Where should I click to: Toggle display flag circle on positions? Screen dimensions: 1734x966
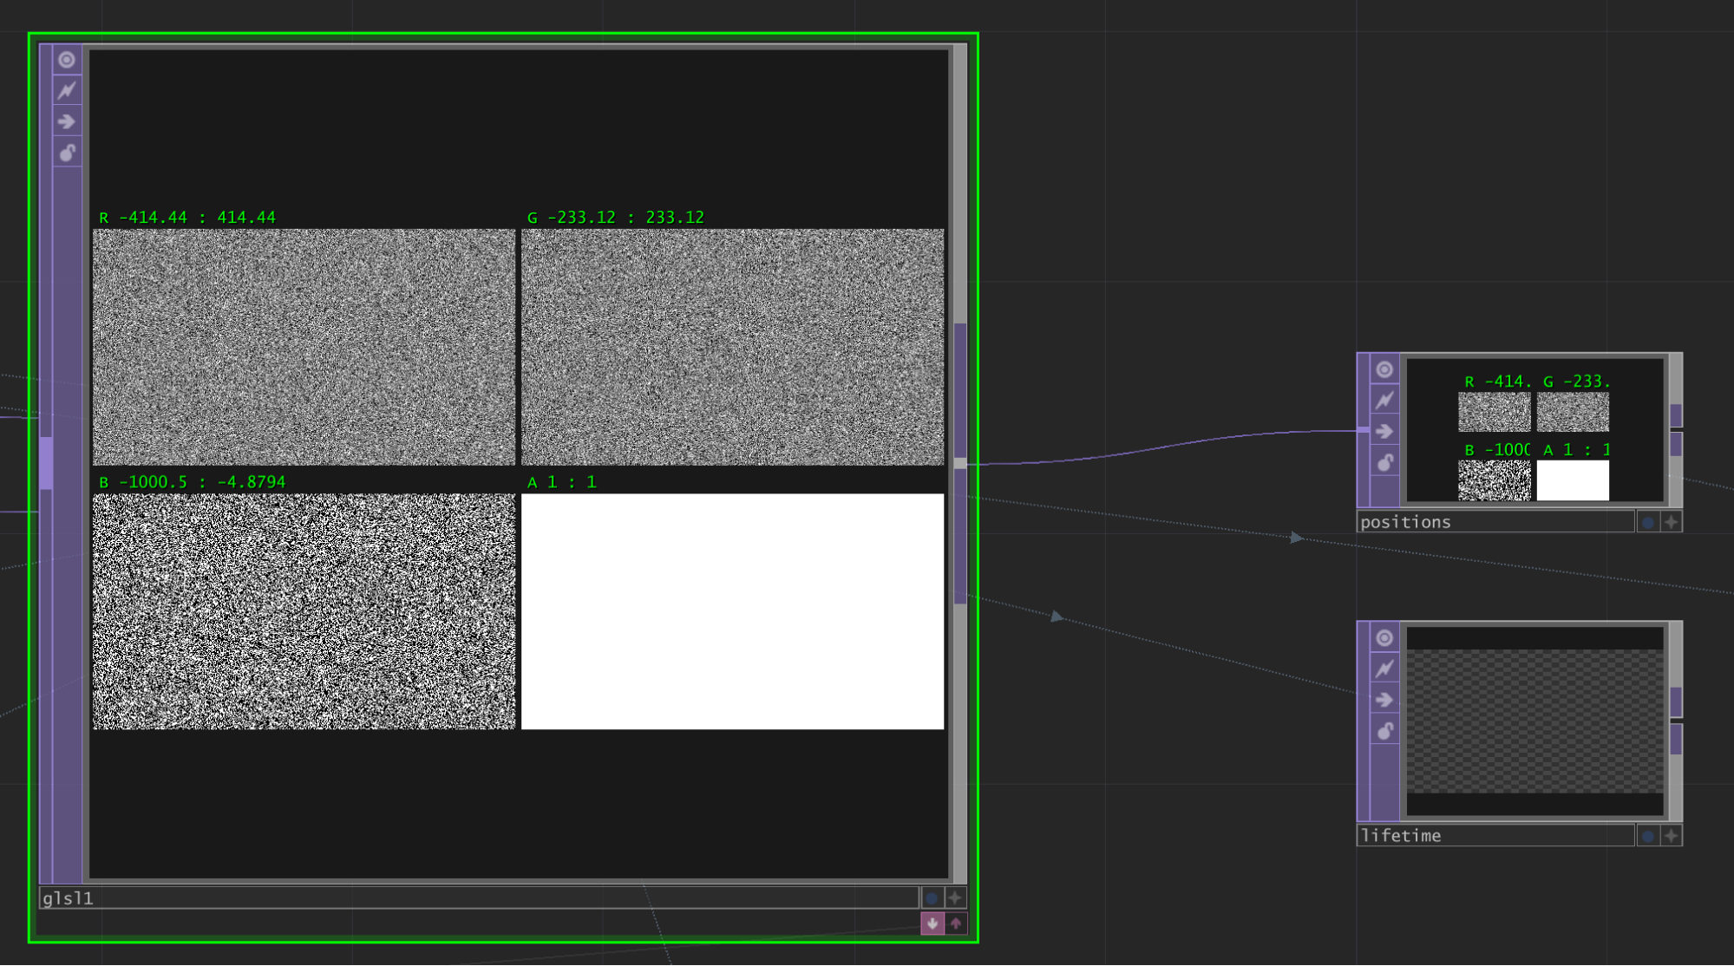[1648, 522]
